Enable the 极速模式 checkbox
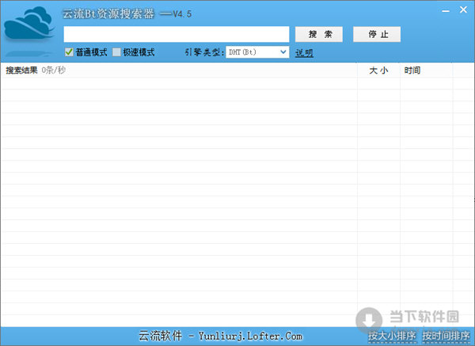The image size is (475, 346). tap(116, 52)
